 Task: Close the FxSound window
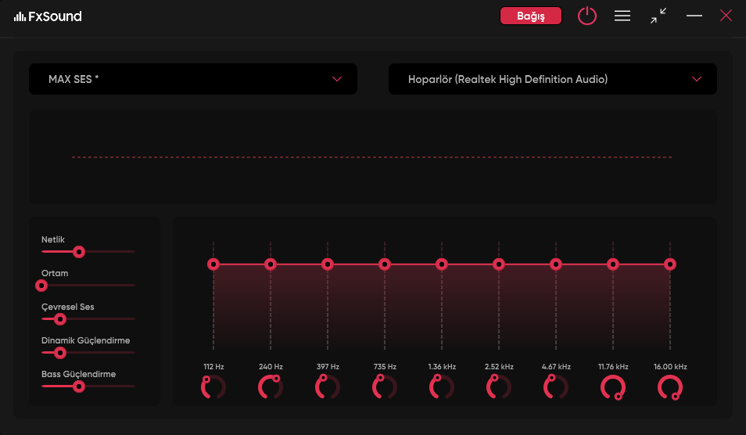coord(726,16)
